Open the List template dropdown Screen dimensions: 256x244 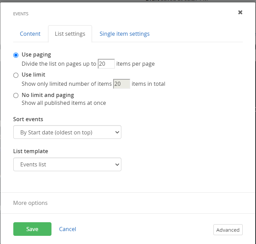click(67, 164)
